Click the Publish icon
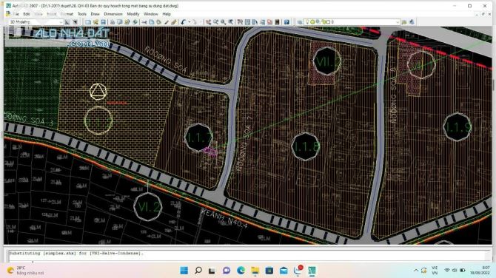 click(127, 21)
